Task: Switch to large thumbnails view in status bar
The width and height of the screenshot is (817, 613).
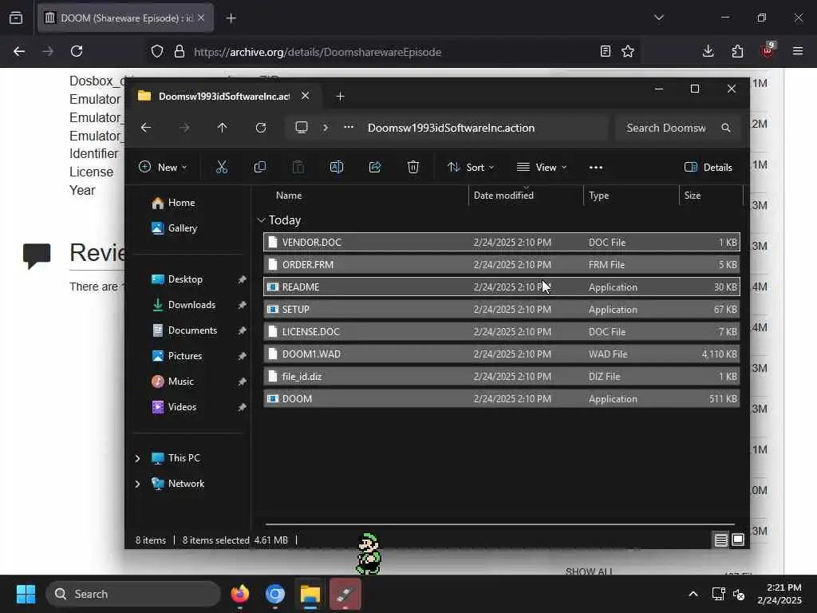Action: [738, 540]
